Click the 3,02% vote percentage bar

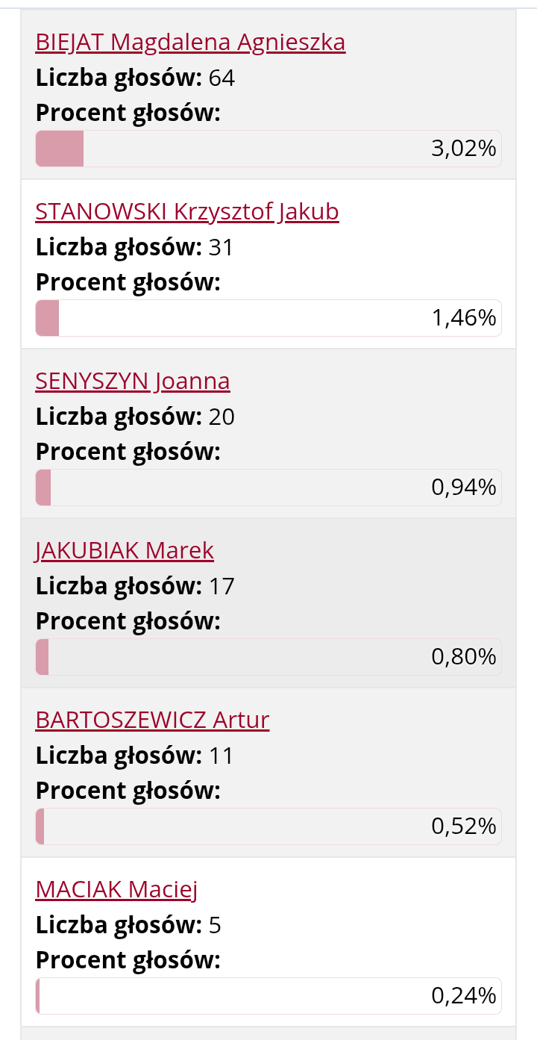click(268, 149)
